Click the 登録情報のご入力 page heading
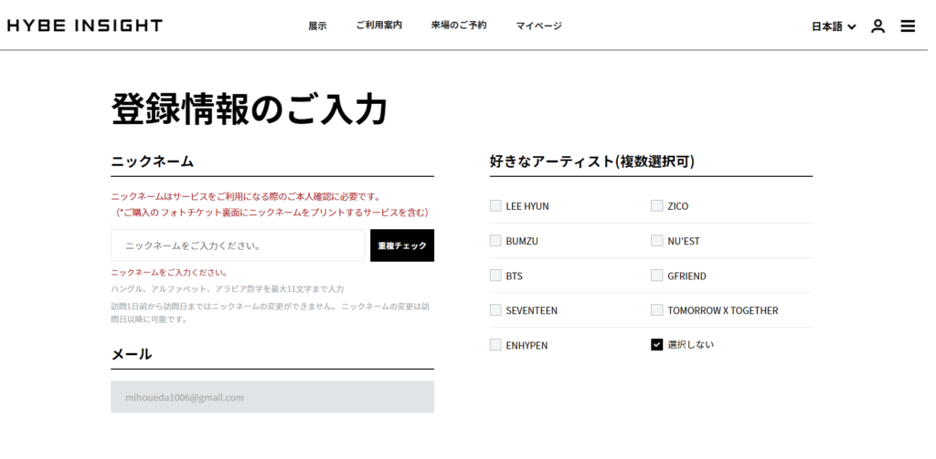Screen dimensions: 936x459 [250, 110]
